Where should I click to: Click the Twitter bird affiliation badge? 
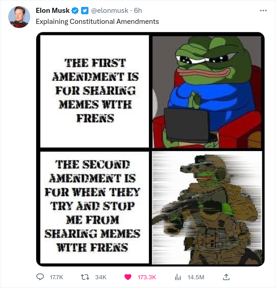[85, 11]
